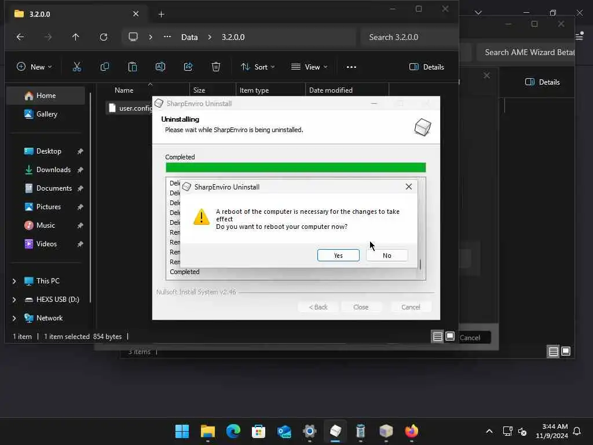Image resolution: width=593 pixels, height=445 pixels.
Task: Show hidden system tray icons
Action: (x=489, y=431)
